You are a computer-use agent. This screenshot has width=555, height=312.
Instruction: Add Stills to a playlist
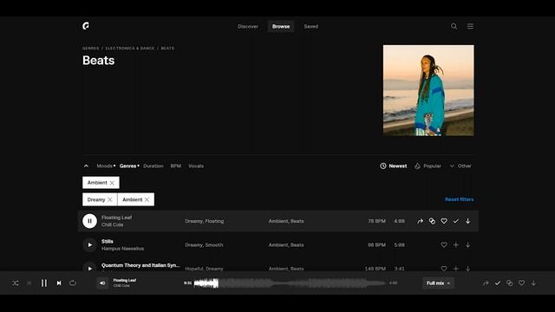tap(456, 244)
